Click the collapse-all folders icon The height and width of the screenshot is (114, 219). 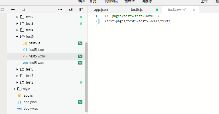click(x=71, y=9)
